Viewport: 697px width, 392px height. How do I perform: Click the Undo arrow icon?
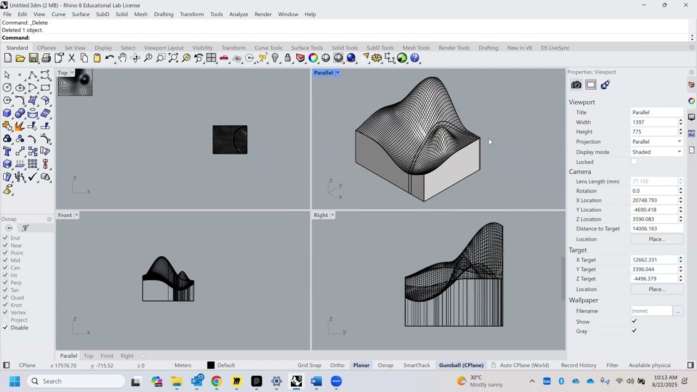click(109, 58)
